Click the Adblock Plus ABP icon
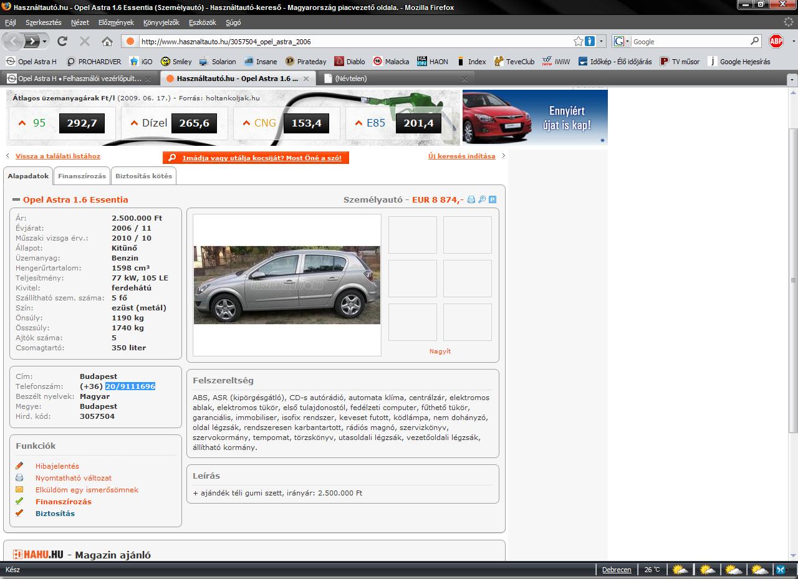Screen dimensions: 798x579 click(776, 41)
